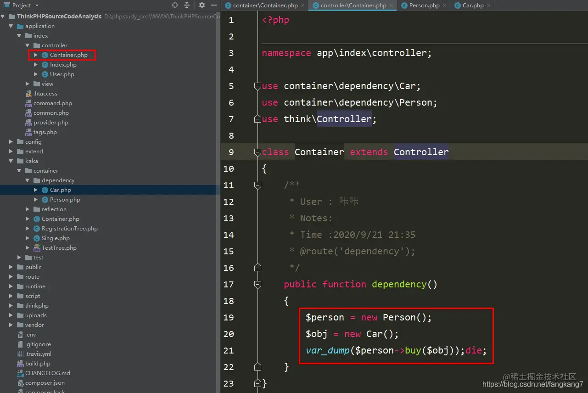Collapse all nodes in Project panel

(187, 6)
